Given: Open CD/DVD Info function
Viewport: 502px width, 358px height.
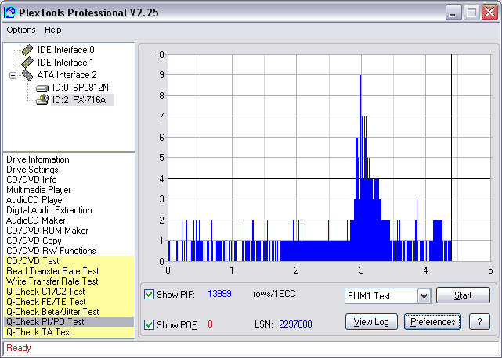Looking at the screenshot, I should click(31, 180).
